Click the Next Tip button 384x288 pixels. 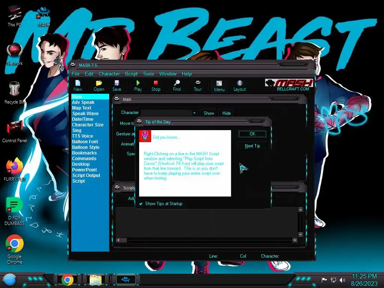tap(252, 146)
